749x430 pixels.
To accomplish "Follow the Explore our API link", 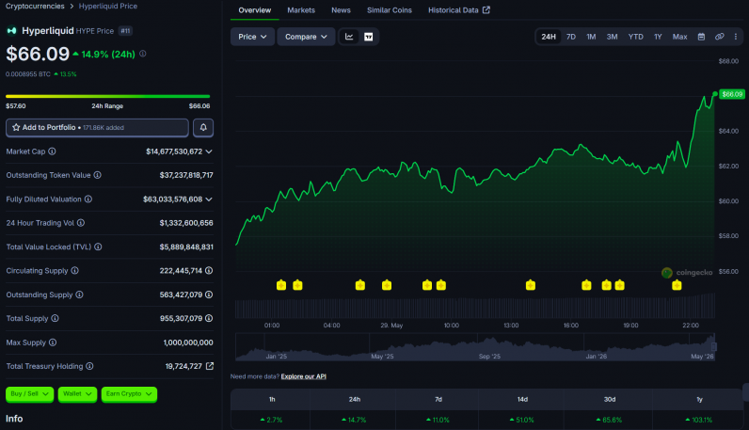I will coord(303,376).
